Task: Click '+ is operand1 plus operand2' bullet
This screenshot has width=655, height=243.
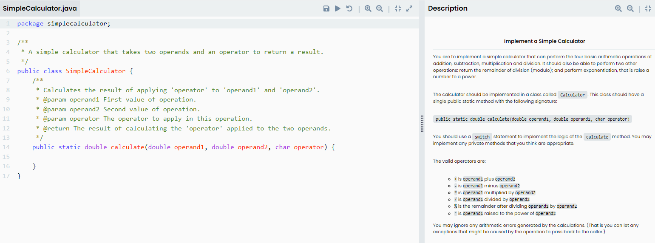Action: click(x=485, y=179)
